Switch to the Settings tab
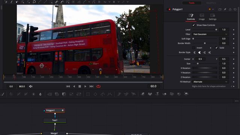This screenshot has width=240, height=135. [x=213, y=17]
